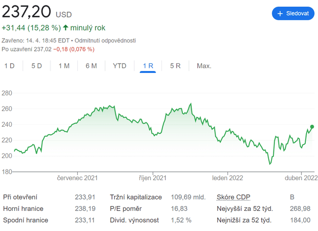Click the leden 2022 axis label

[x=227, y=179]
